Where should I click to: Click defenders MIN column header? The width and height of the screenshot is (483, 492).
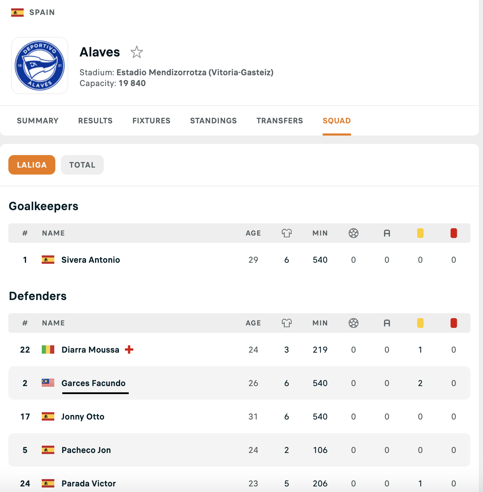[320, 323]
